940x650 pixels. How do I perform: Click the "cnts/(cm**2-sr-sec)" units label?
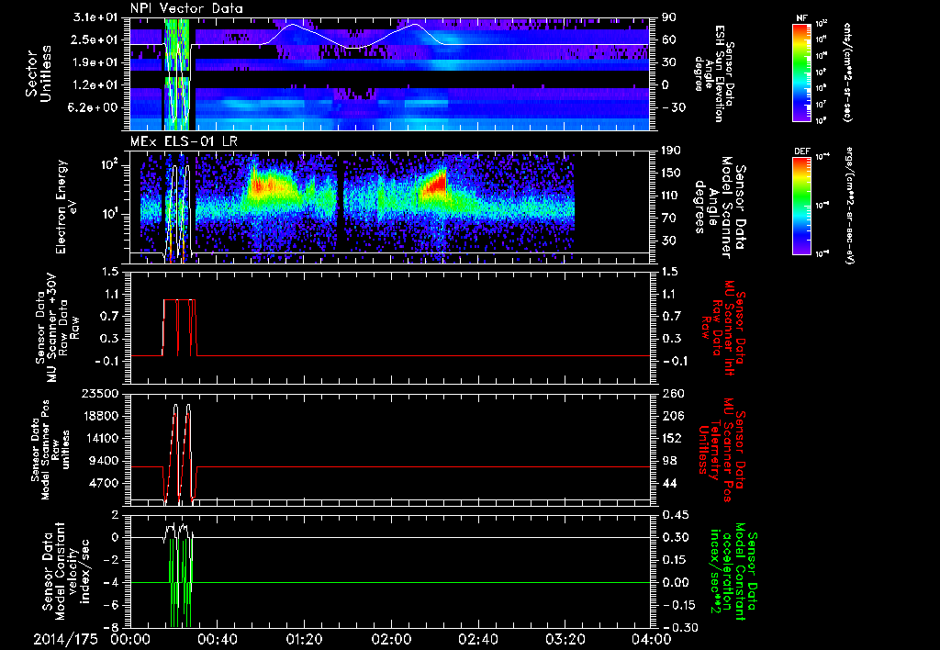pyautogui.click(x=847, y=73)
